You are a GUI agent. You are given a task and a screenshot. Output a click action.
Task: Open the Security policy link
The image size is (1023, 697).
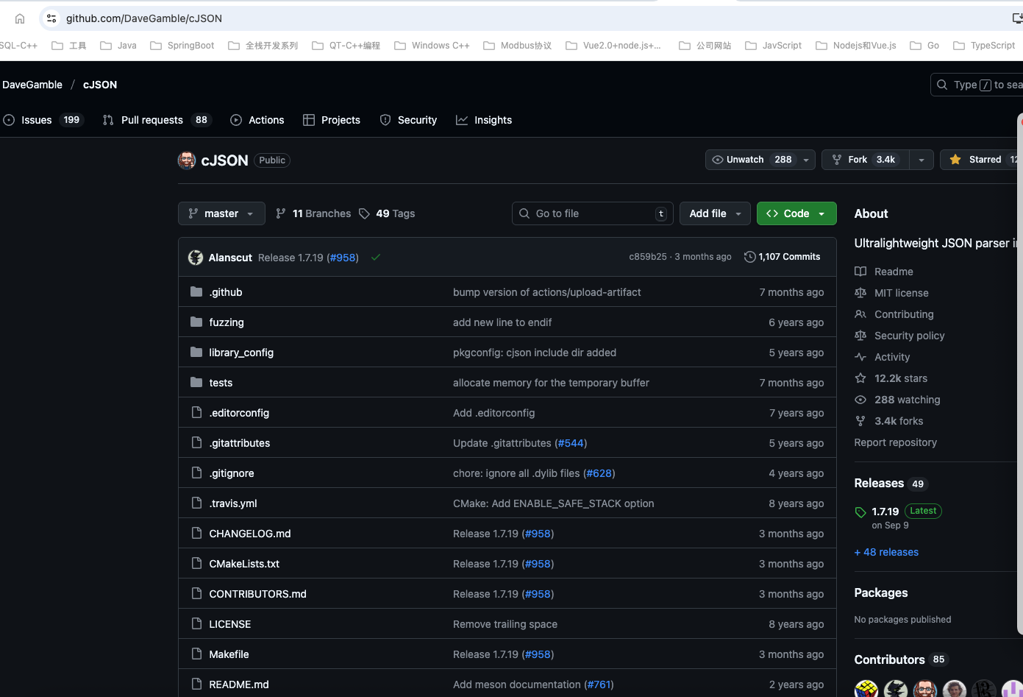pos(909,336)
